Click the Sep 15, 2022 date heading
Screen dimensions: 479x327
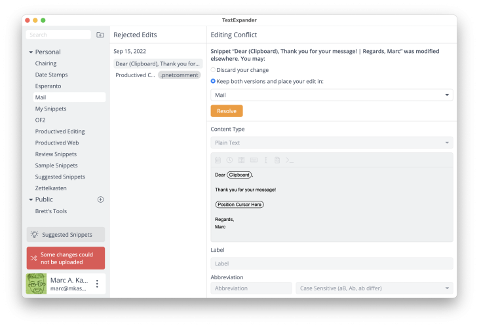130,51
